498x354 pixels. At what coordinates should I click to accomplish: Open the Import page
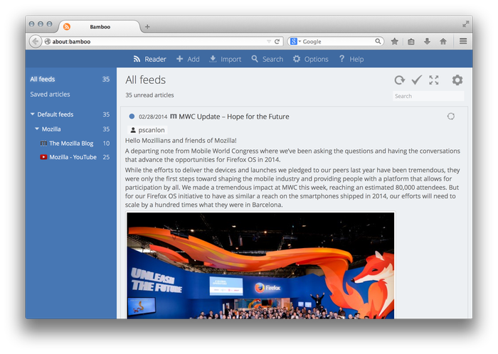[x=226, y=59]
